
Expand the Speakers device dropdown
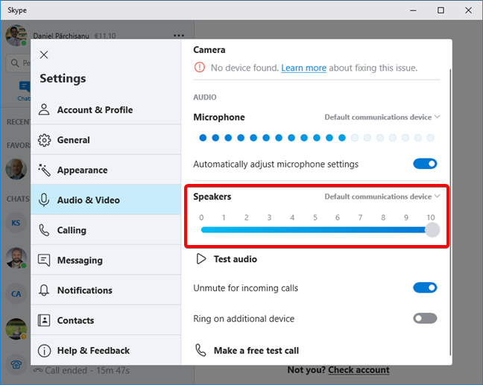(x=382, y=197)
